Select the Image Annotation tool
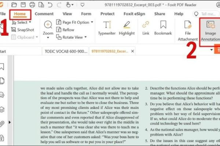220x146 pixels. click(210, 31)
